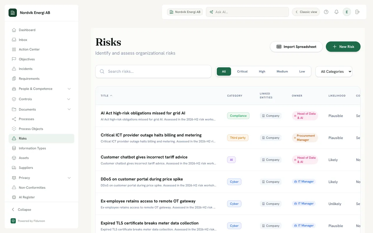
Task: Click the People & Competence icon
Action: click(14, 89)
